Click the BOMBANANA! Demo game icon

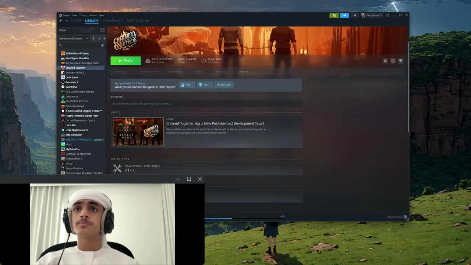63,53
